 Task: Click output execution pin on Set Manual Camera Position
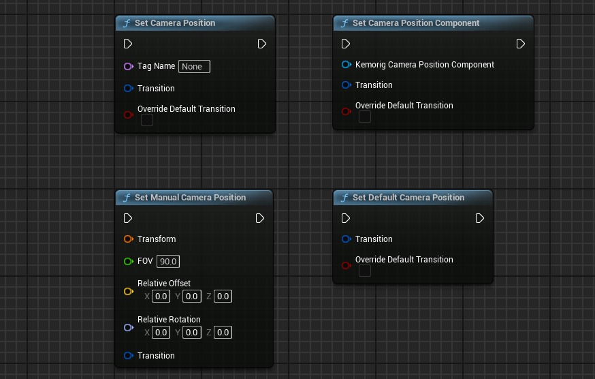pyautogui.click(x=260, y=218)
